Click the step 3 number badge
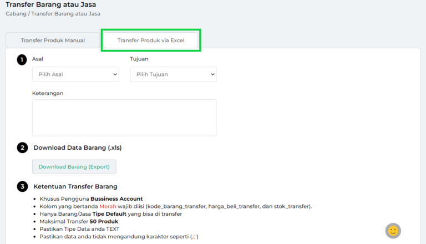The width and height of the screenshot is (426, 244). tap(22, 186)
